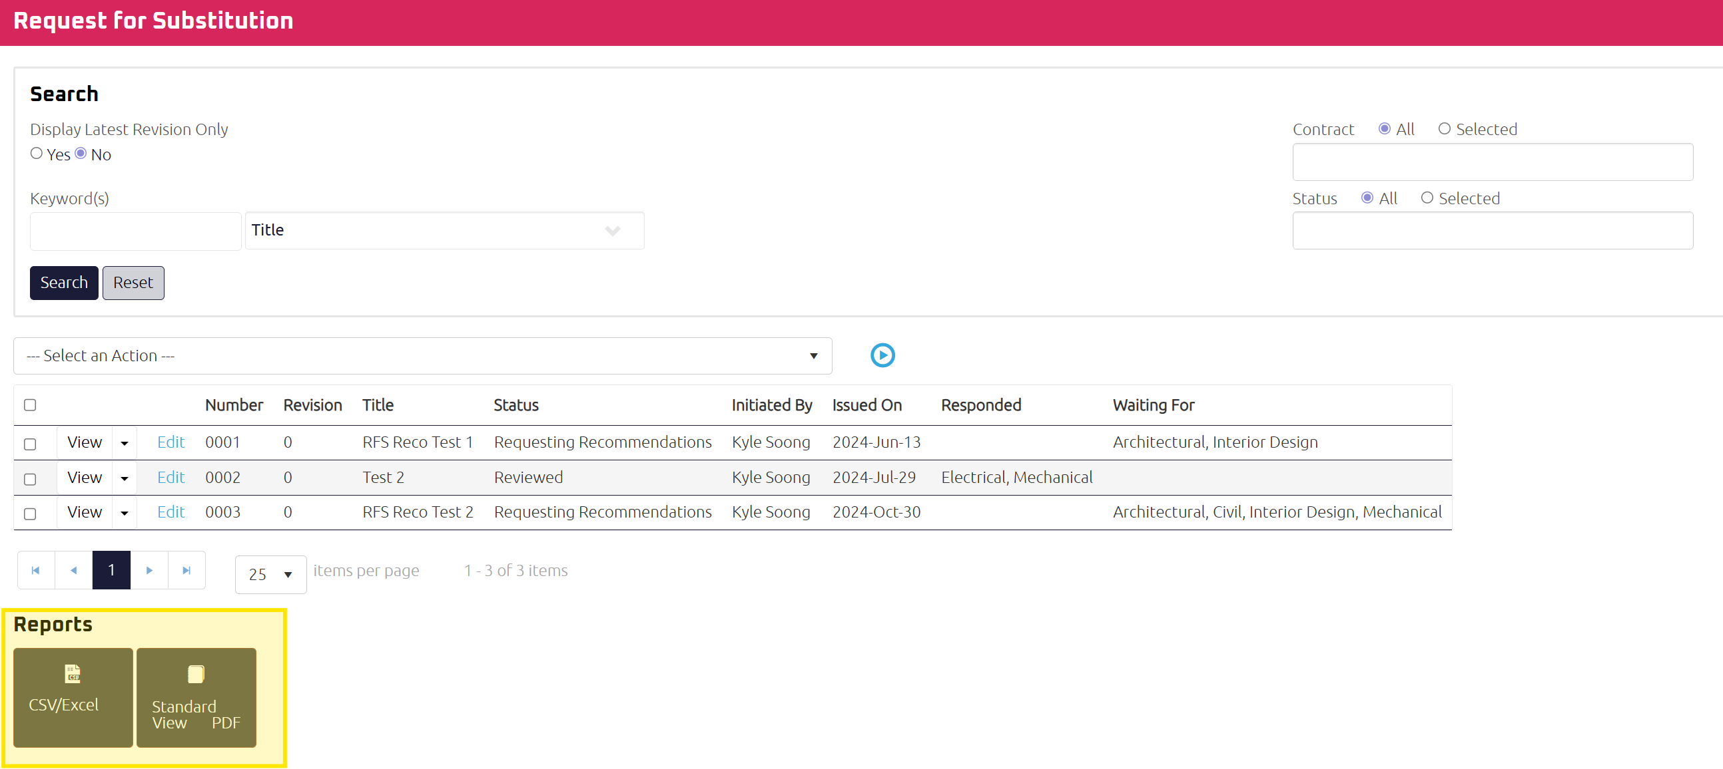The height and width of the screenshot is (769, 1723).
Task: Select page 1 in pagination
Action: (x=112, y=570)
